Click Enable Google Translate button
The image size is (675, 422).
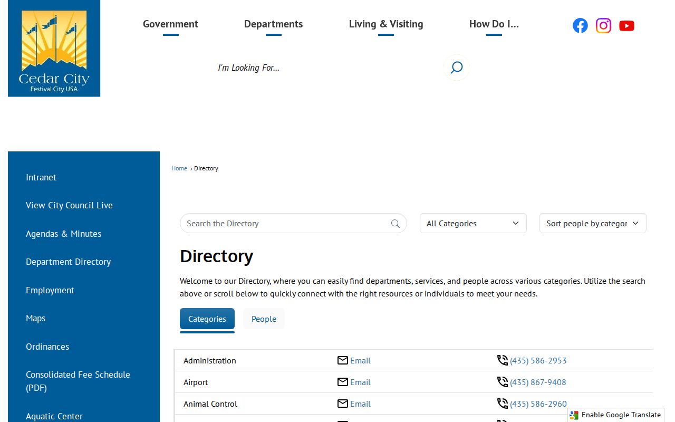(616, 415)
